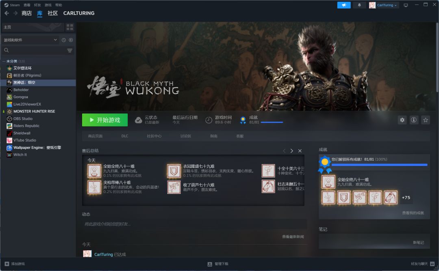Click the 收了葫芦七十六难 achievement icon

(174, 187)
